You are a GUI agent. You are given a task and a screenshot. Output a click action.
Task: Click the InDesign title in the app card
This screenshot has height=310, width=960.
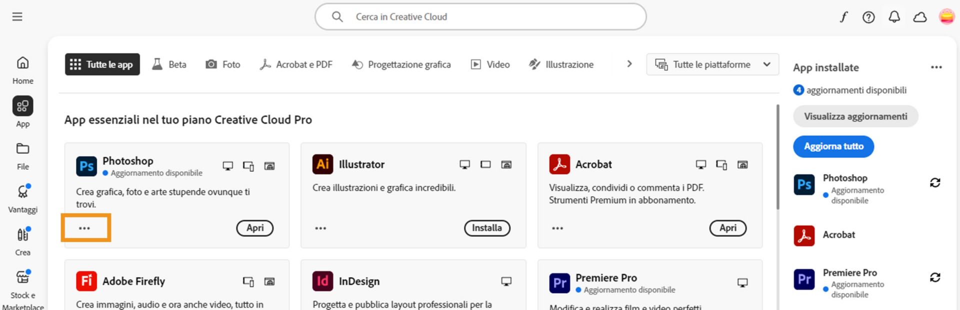359,282
